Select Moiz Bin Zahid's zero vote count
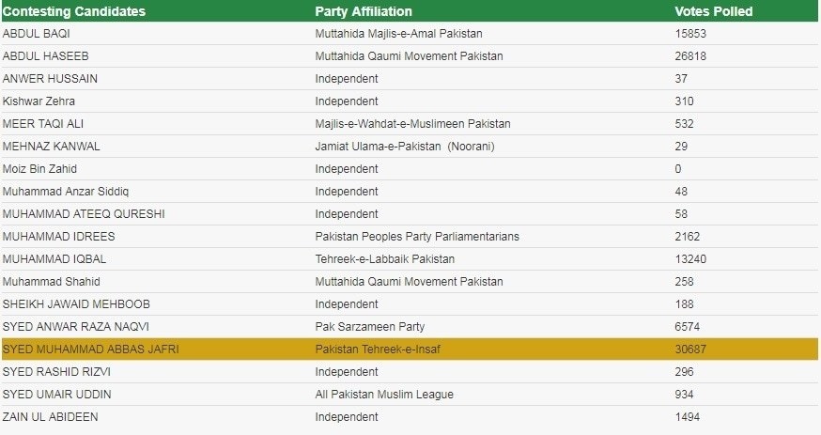821x435 pixels. coord(678,169)
